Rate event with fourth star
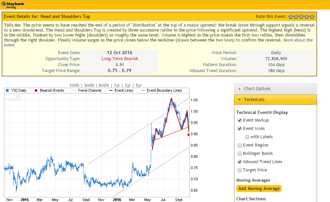 (307, 17)
